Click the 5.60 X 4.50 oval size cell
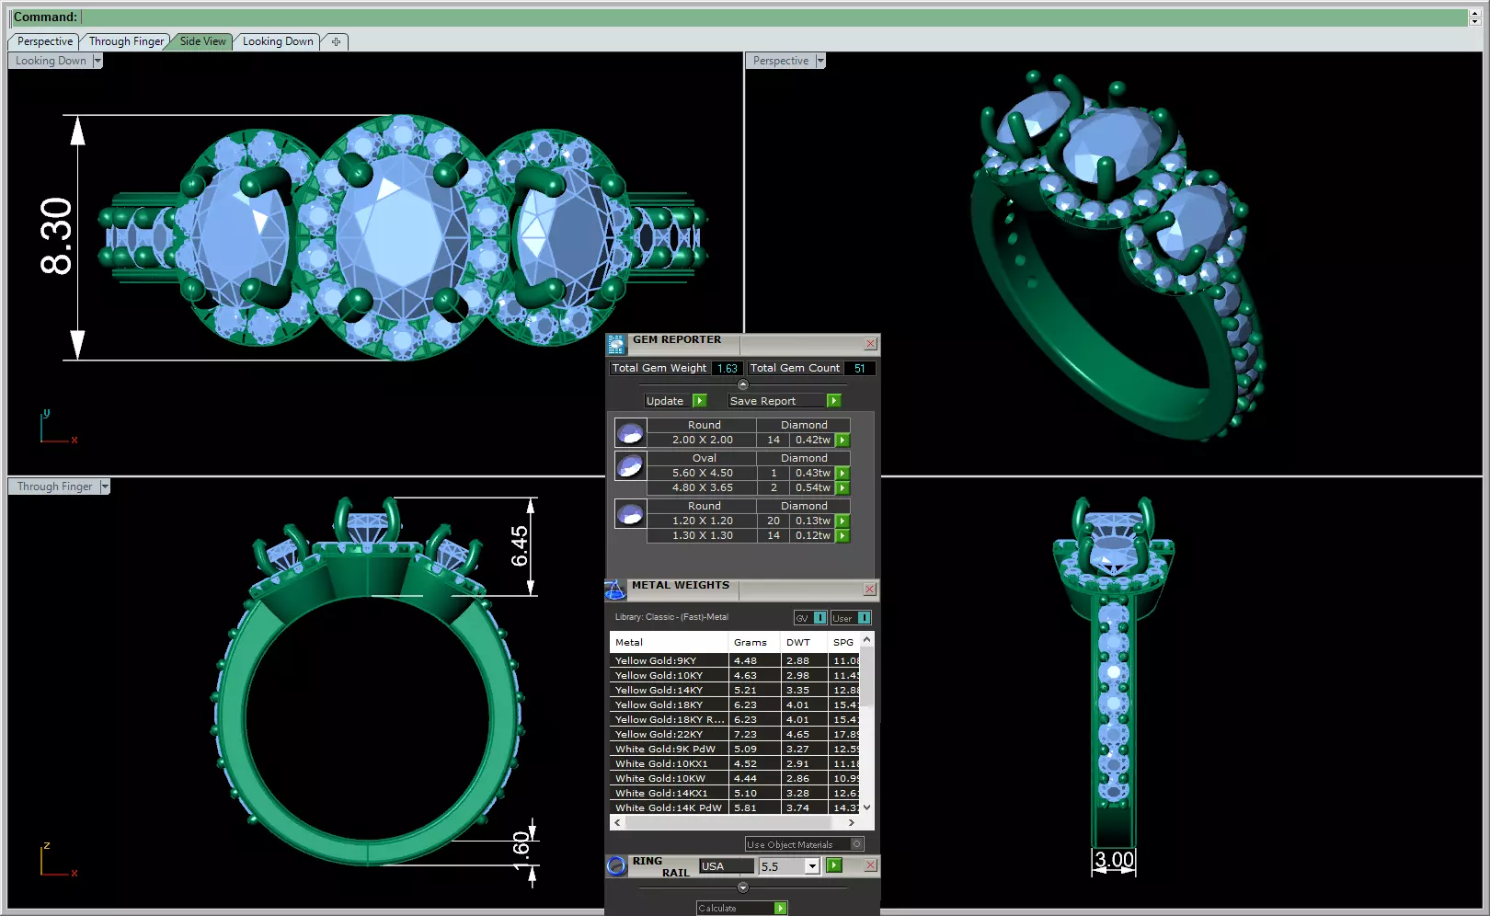The image size is (1490, 916). 703,474
